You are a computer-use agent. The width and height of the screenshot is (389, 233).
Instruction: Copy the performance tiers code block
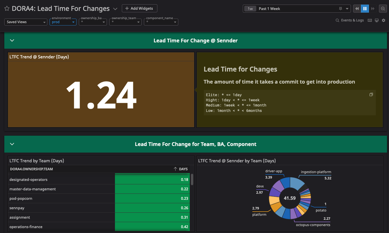click(371, 95)
